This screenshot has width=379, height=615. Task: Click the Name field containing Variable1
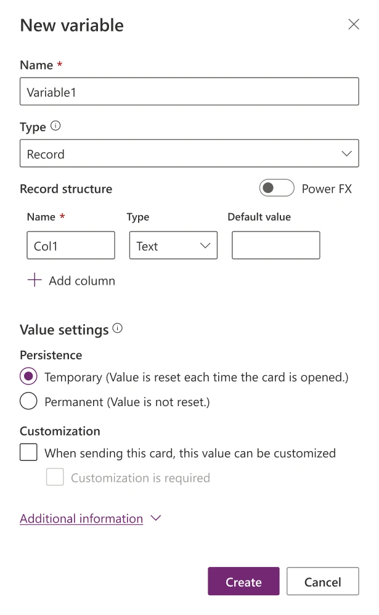pos(189,91)
